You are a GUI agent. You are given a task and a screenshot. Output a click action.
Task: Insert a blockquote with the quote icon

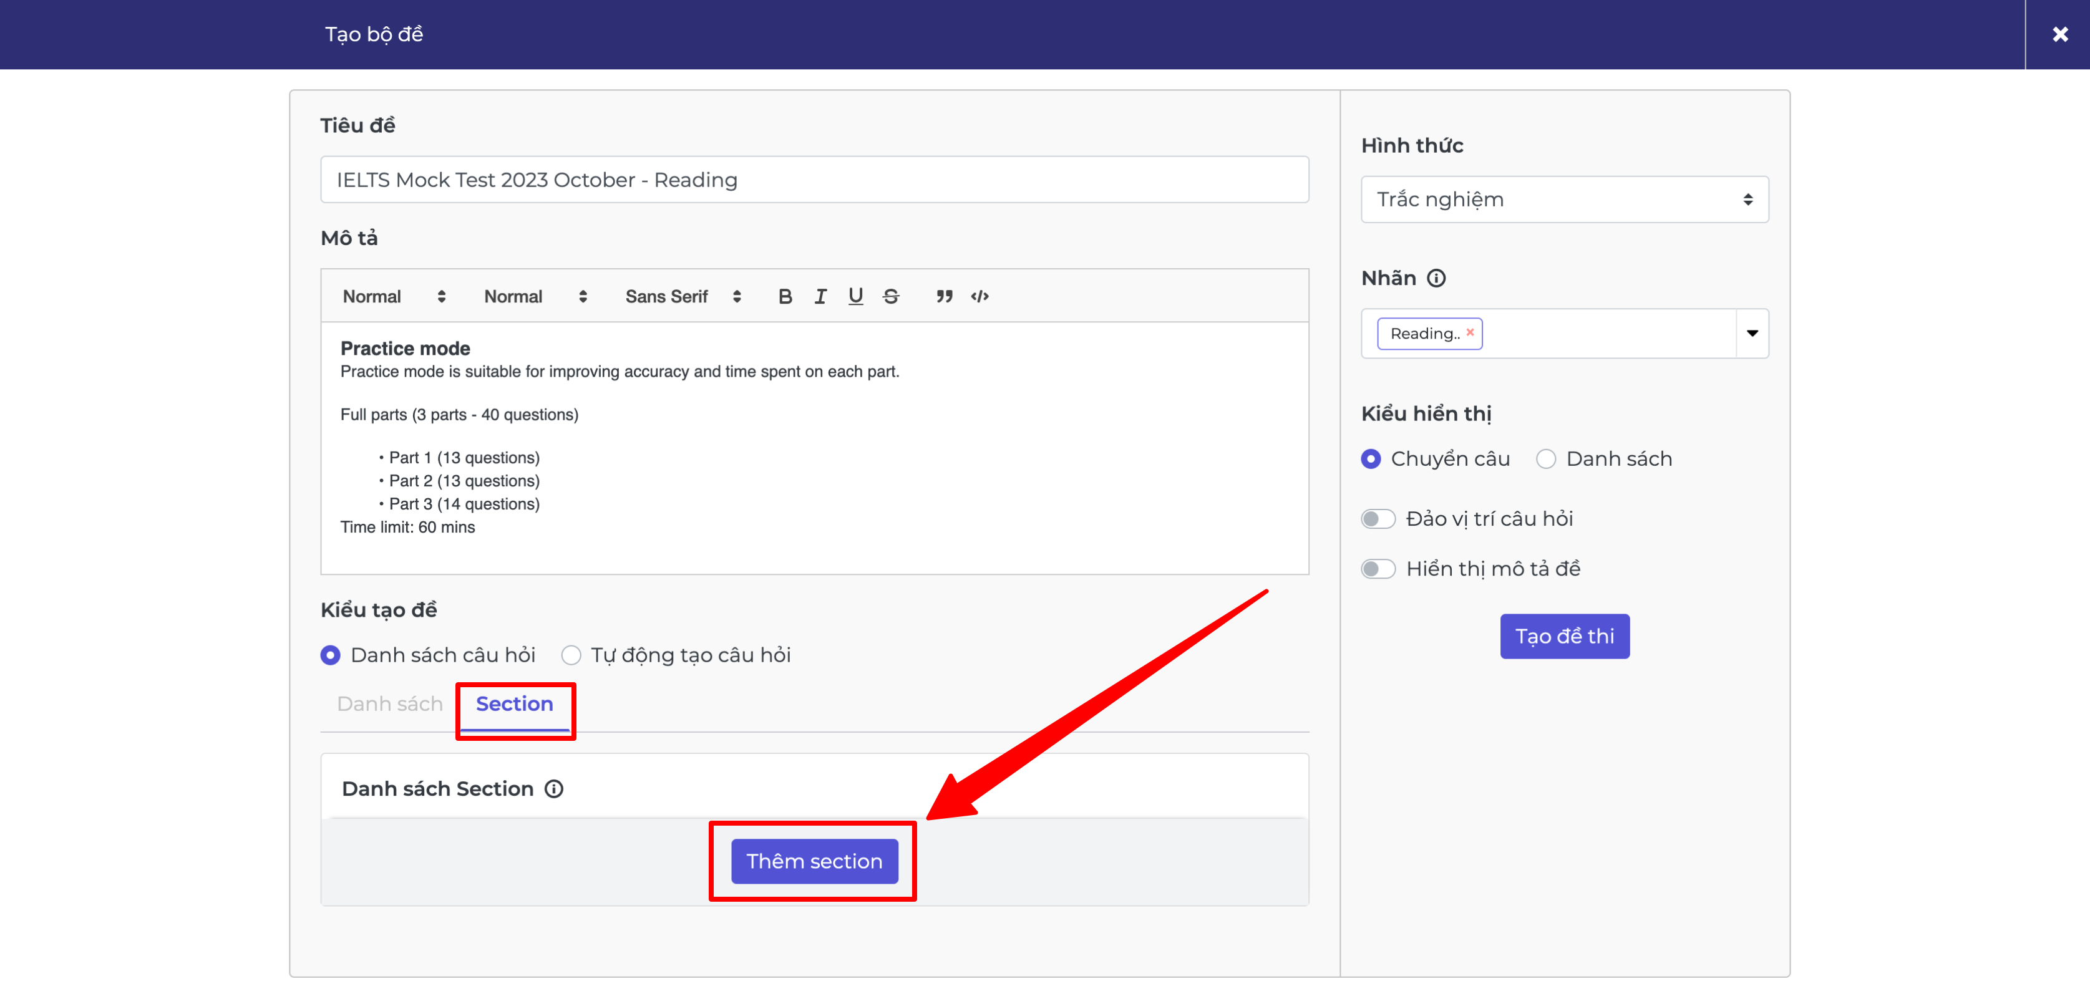point(943,297)
